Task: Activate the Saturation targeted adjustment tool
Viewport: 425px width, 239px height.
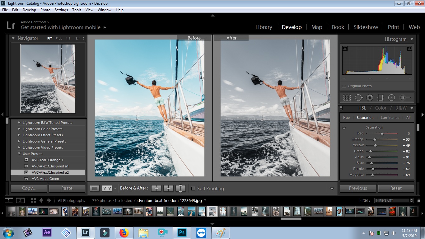Action: [344, 128]
